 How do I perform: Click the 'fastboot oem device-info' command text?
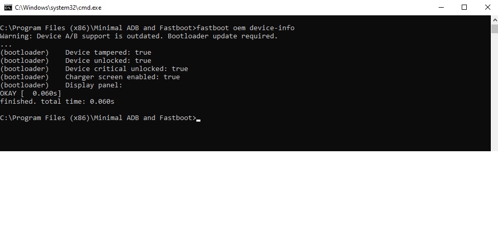(245, 28)
